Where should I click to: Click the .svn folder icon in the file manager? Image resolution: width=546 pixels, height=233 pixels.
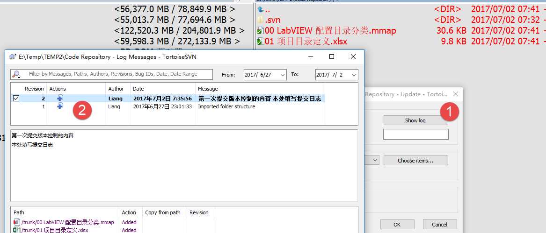coord(261,20)
